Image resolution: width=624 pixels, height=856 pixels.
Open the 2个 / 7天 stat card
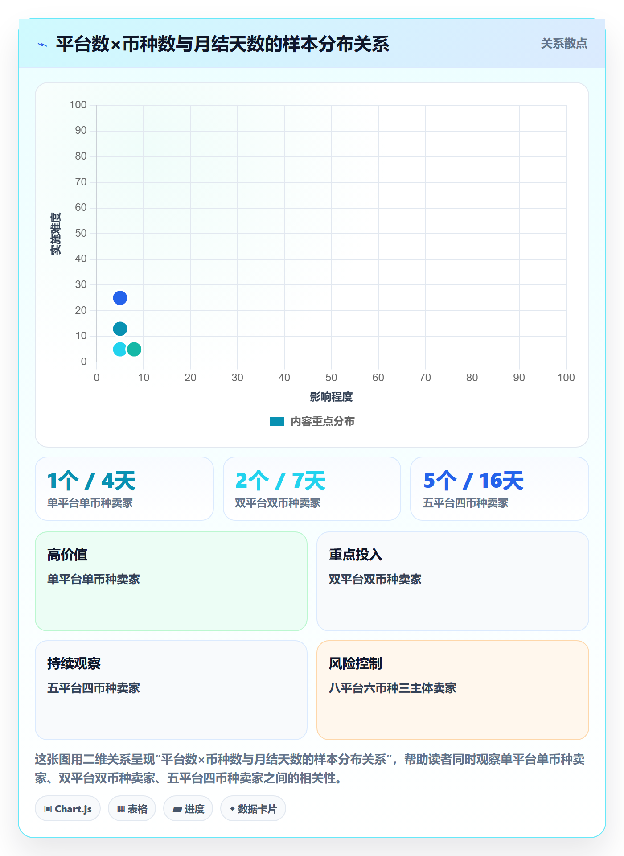click(x=312, y=489)
